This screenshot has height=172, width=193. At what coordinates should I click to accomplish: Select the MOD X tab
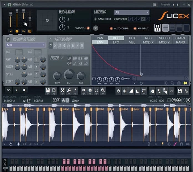click(148, 42)
